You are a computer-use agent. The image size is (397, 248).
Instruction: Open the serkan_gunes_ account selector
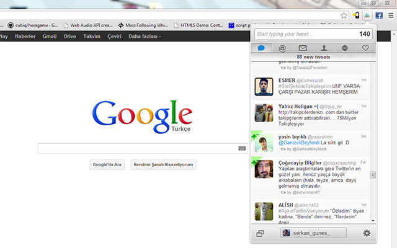point(313,233)
